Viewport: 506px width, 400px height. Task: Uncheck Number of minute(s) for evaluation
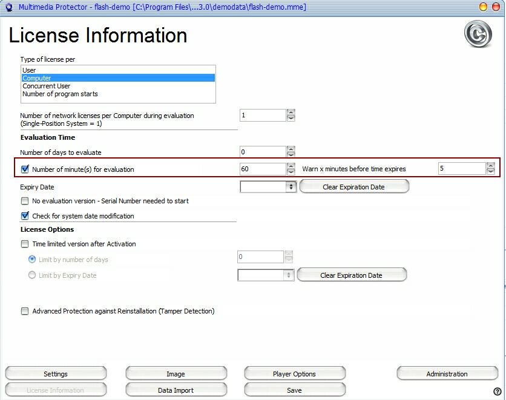point(25,169)
